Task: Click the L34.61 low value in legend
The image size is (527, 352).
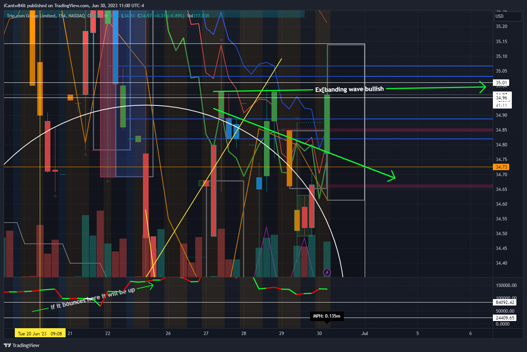Action: click(128, 16)
